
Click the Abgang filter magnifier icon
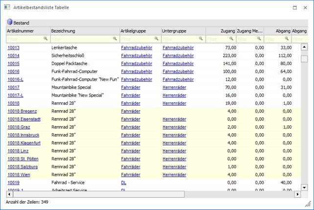287,38
